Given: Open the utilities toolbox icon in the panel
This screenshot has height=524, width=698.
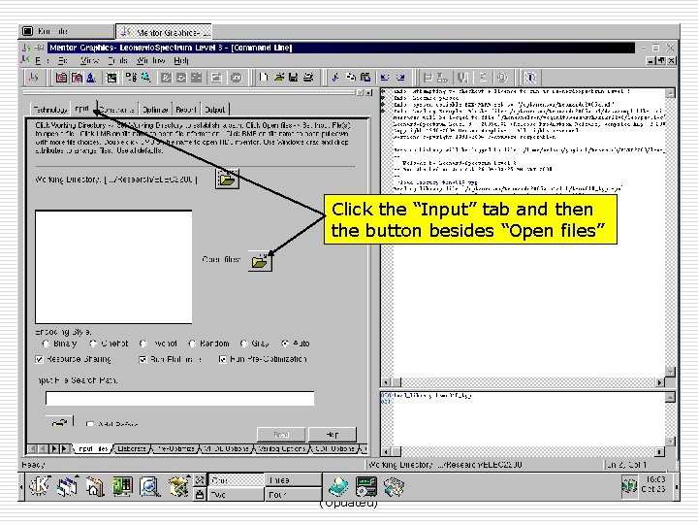Looking at the screenshot, I should tap(178, 486).
